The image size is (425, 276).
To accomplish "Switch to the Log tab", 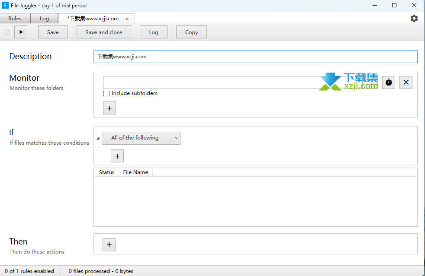I will (44, 19).
